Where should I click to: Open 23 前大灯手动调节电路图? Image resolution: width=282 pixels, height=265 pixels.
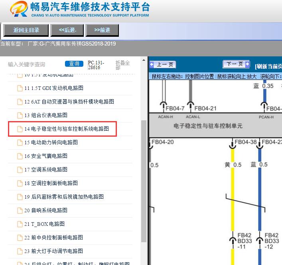(x=53, y=251)
